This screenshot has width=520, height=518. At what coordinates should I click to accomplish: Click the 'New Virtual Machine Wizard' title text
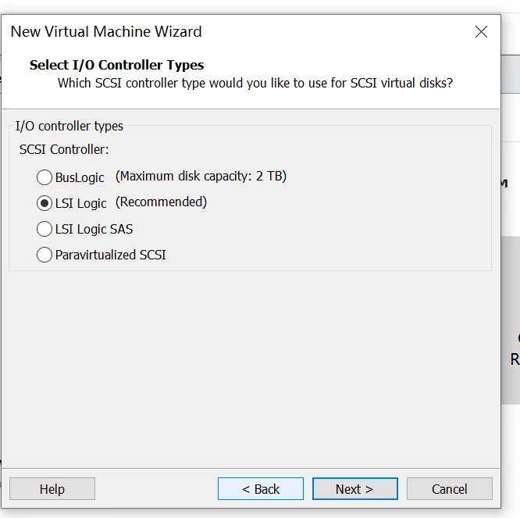pyautogui.click(x=106, y=32)
